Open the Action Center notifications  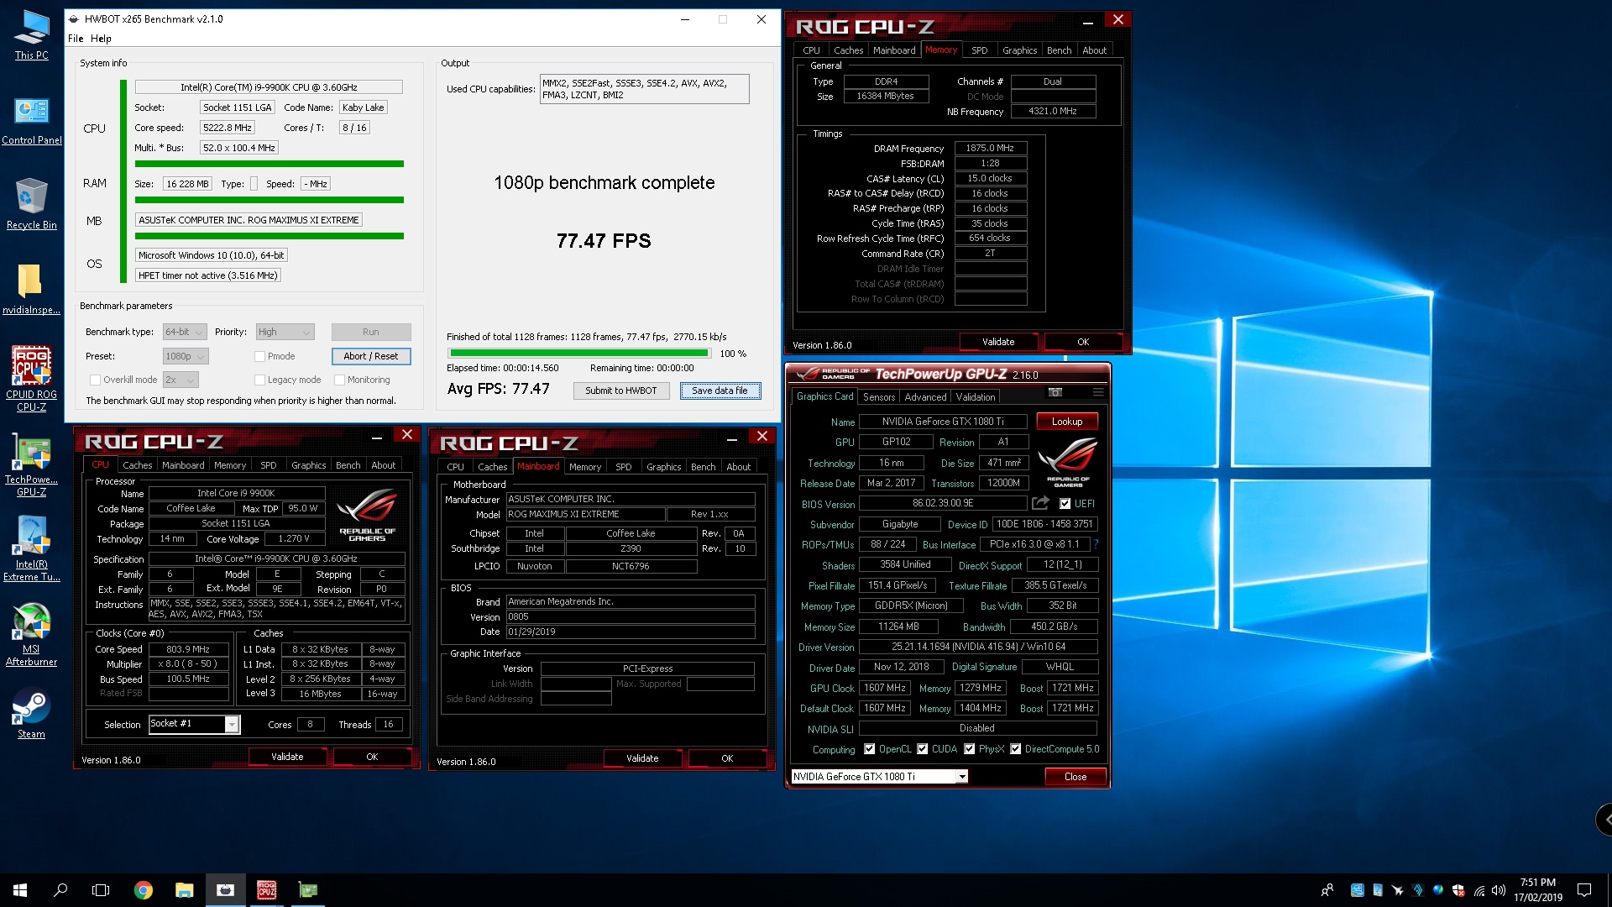(1584, 890)
